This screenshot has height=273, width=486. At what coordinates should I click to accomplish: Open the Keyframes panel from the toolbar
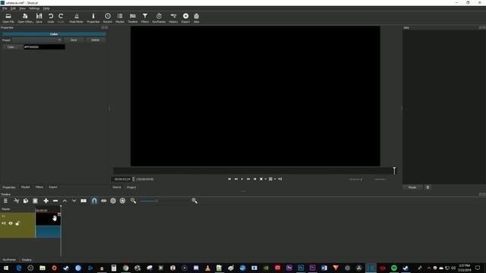coord(159,18)
